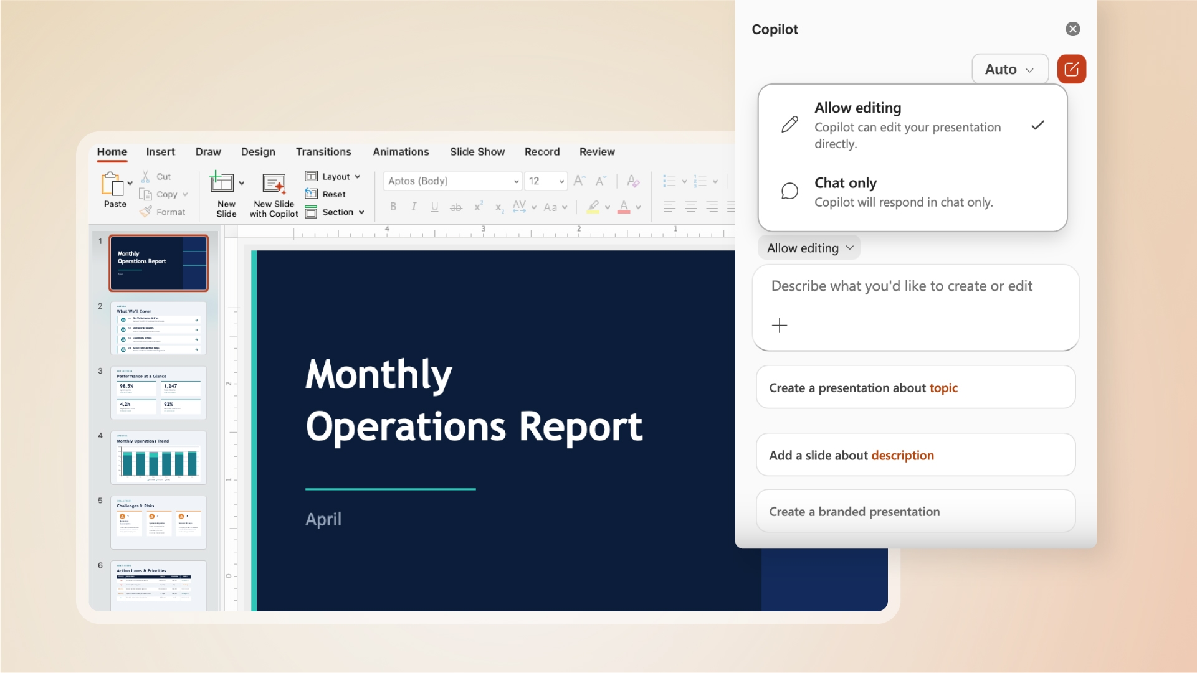Screen dimensions: 1197x673
Task: Click the Clear Formatting icon
Action: click(633, 181)
